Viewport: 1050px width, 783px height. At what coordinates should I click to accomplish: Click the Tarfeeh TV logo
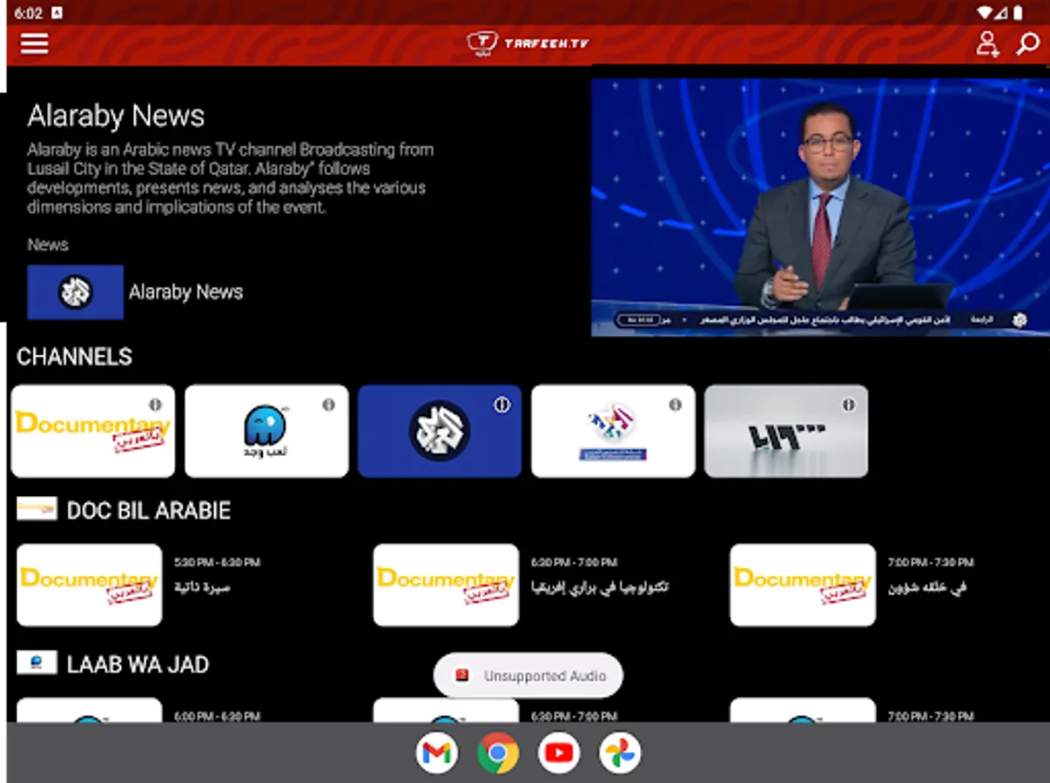point(528,43)
